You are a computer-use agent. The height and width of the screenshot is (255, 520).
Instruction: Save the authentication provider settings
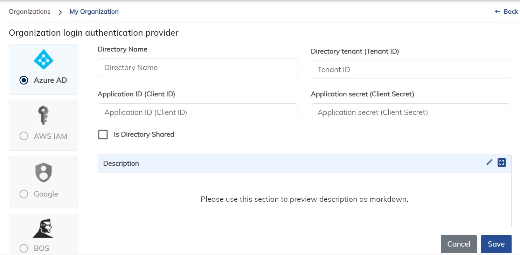[x=496, y=244]
